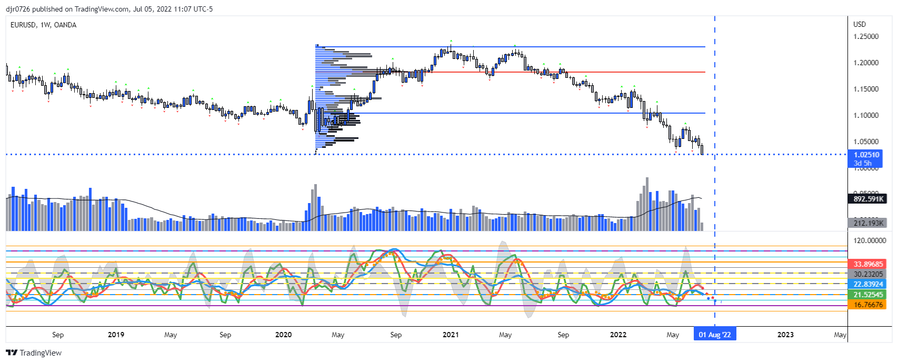898x363 pixels.
Task: Click the upper blue horizontal line near 1.23
Action: pyautogui.click(x=511, y=47)
